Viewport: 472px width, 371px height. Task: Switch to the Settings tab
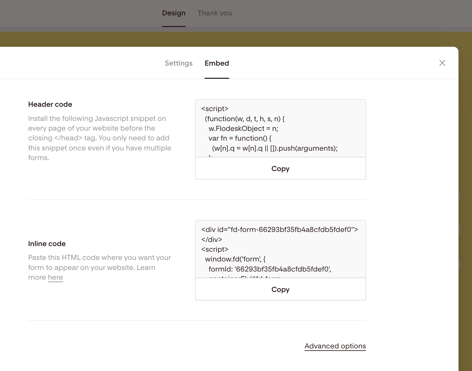pos(178,63)
